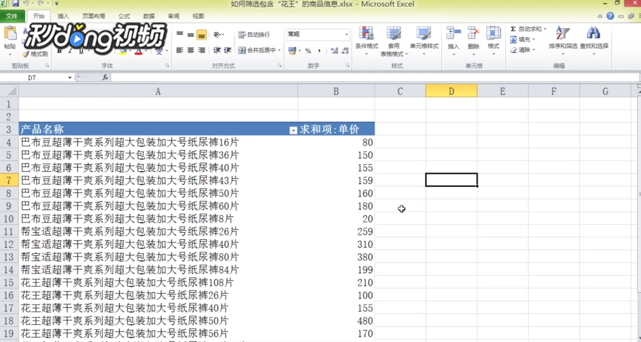This screenshot has height=342, width=641.
Task: Open Font dialog launcher
Action: 167,66
